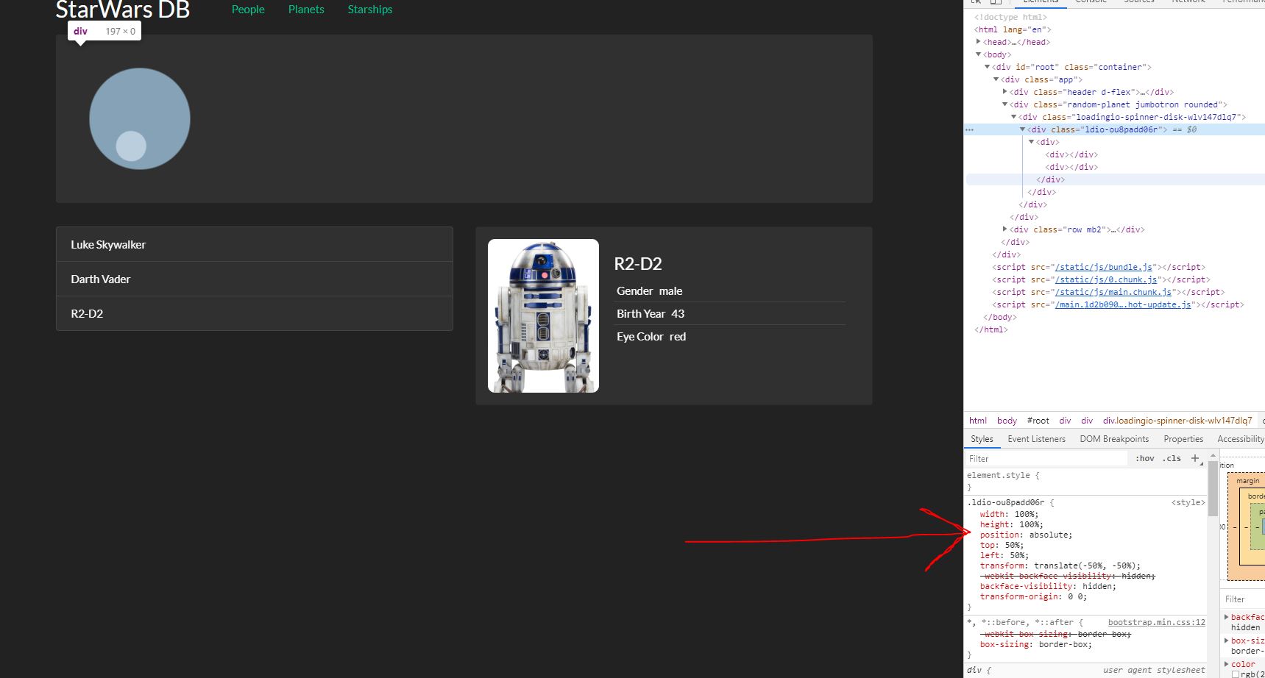Image resolution: width=1265 pixels, height=678 pixels.
Task: Collapse the loadingio-spinner-disk div node
Action: pos(1014,117)
